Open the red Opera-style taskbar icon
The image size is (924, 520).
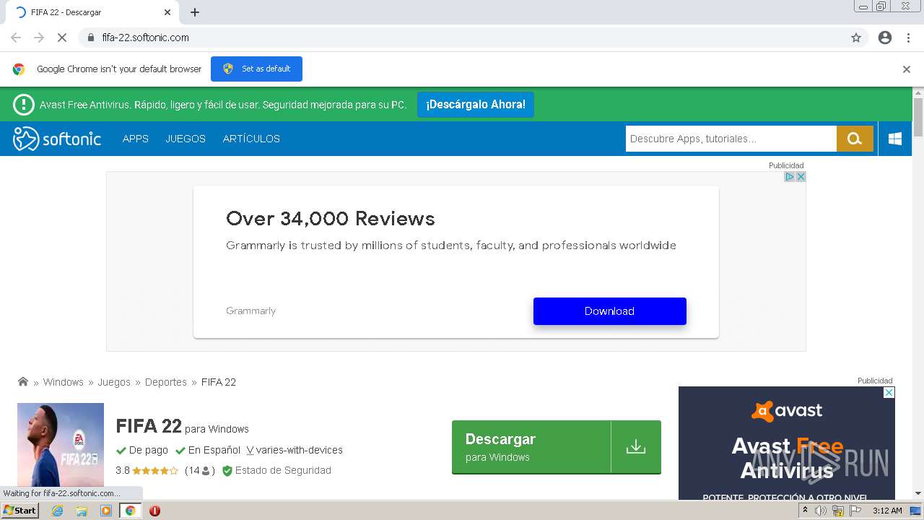point(154,511)
